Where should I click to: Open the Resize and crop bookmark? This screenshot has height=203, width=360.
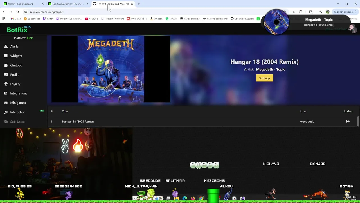tap(190, 19)
